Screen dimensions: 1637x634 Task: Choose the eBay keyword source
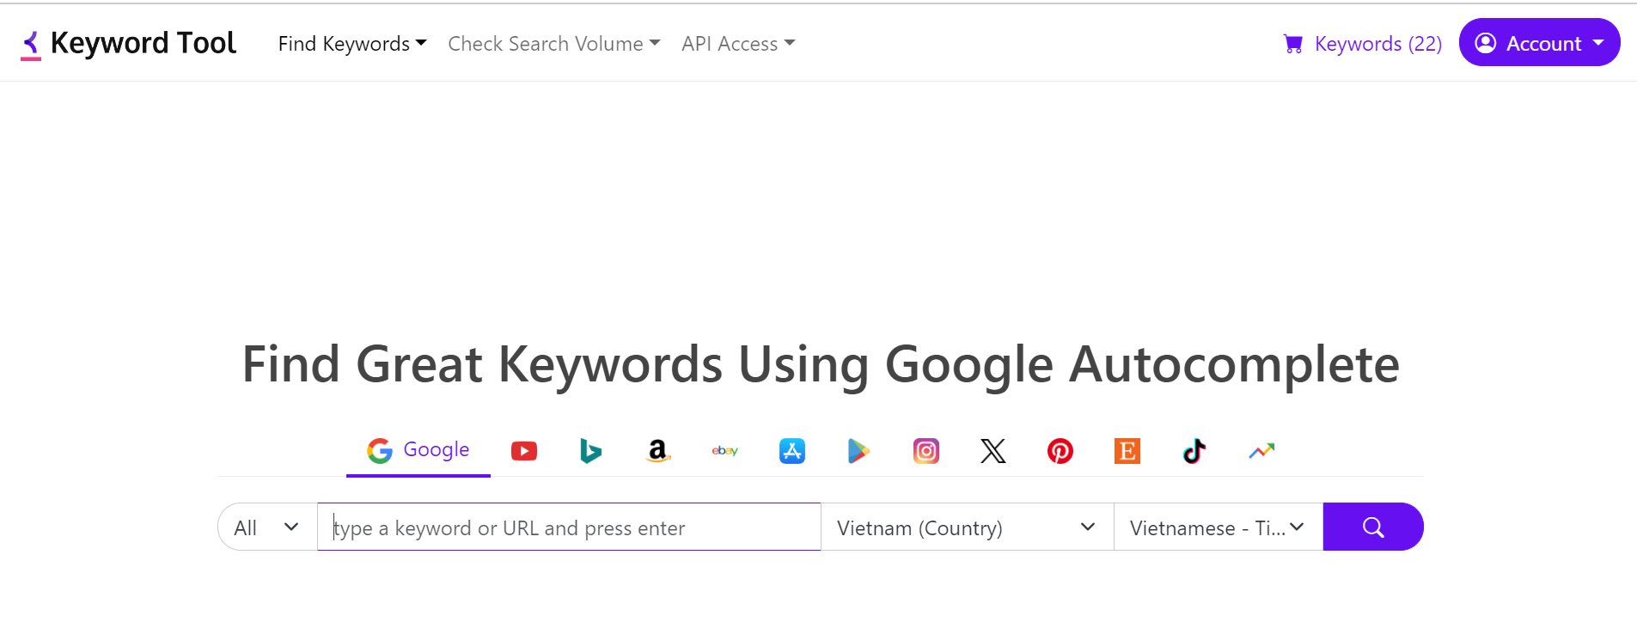(724, 451)
